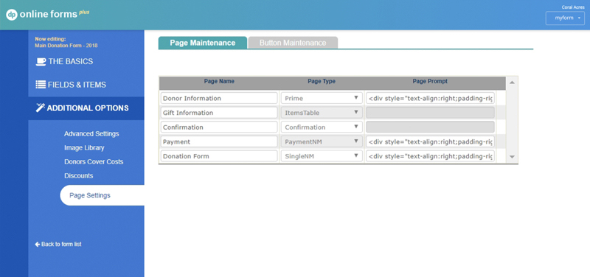Click the magic wand icon beside Additional Options
The height and width of the screenshot is (277, 590).
pos(41,108)
